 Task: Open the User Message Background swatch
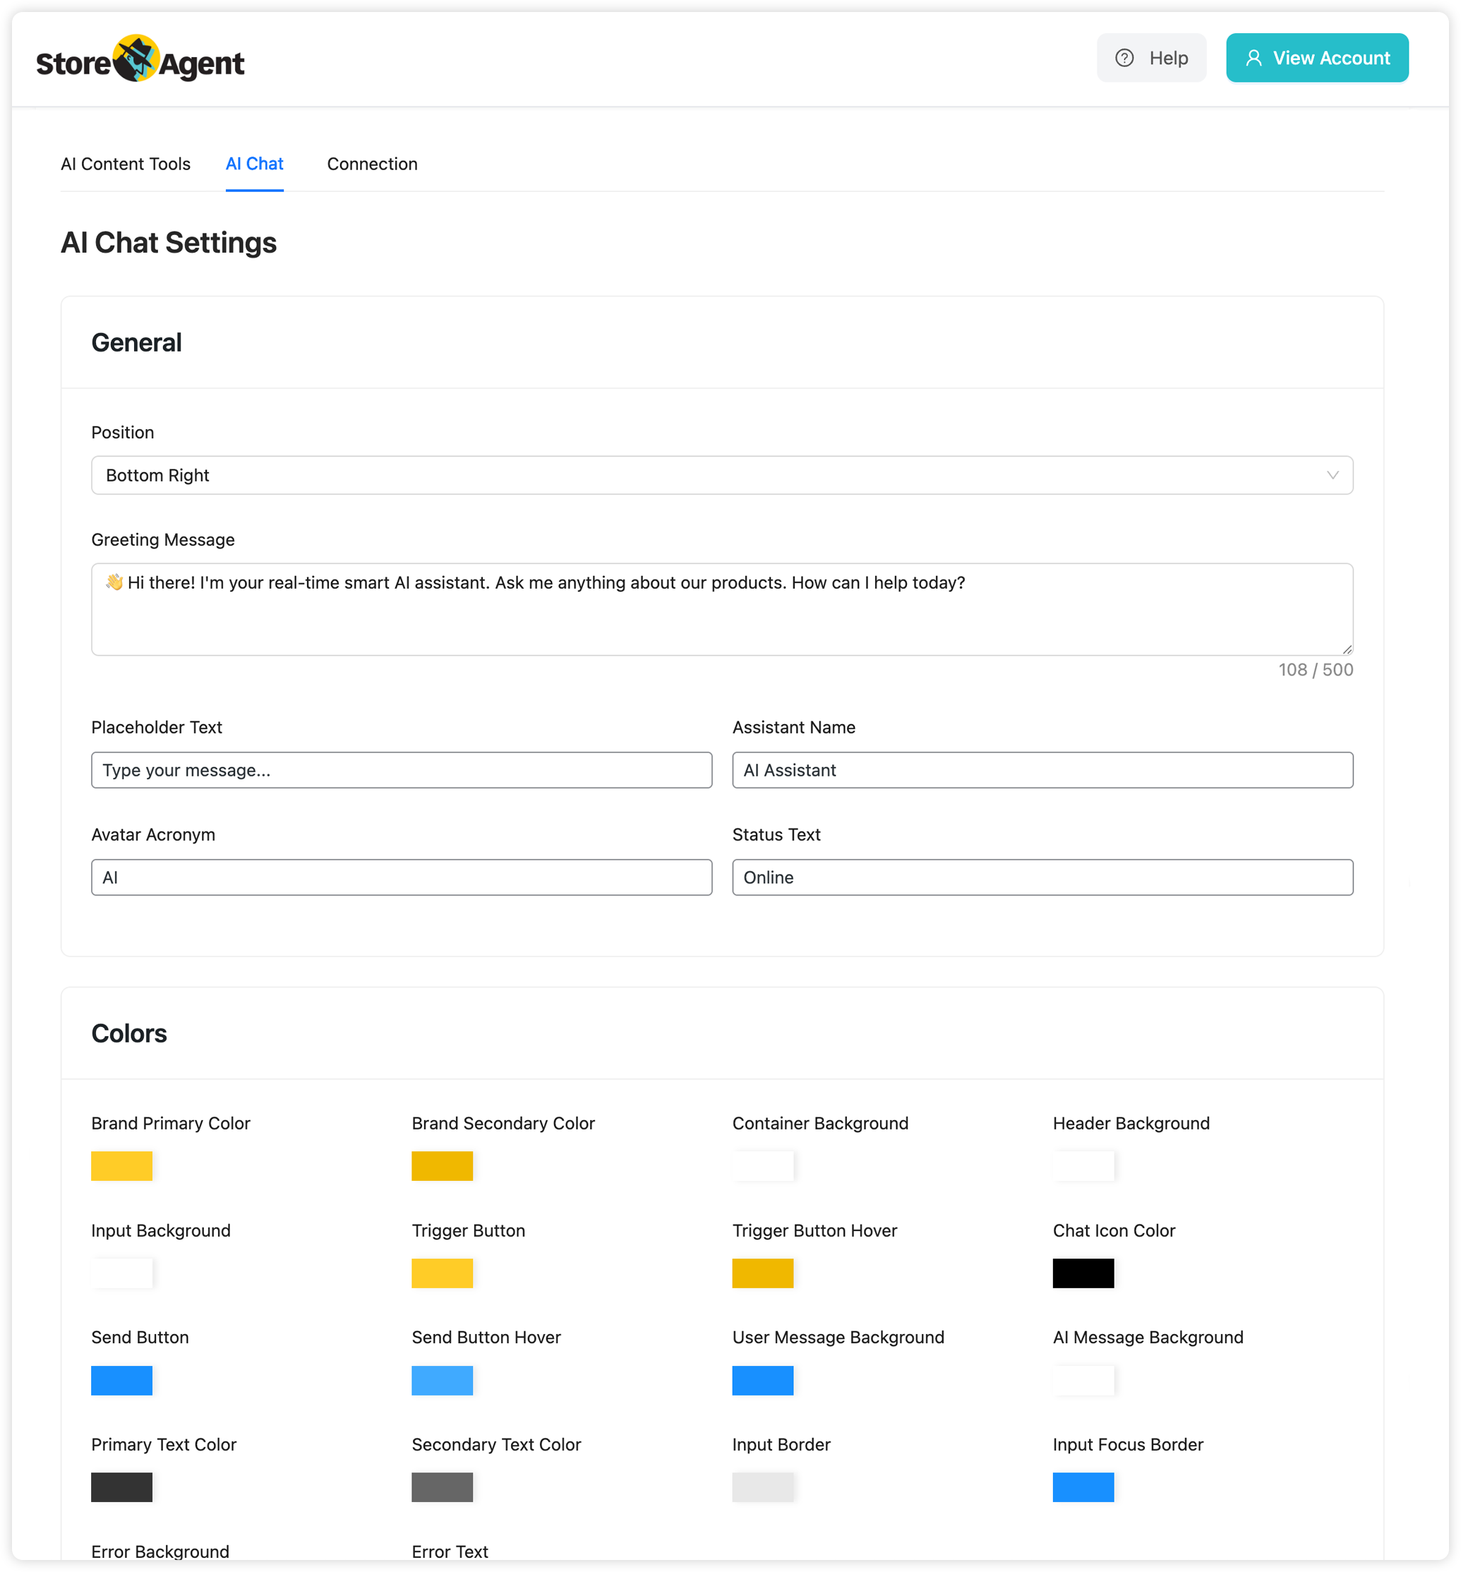point(763,1381)
